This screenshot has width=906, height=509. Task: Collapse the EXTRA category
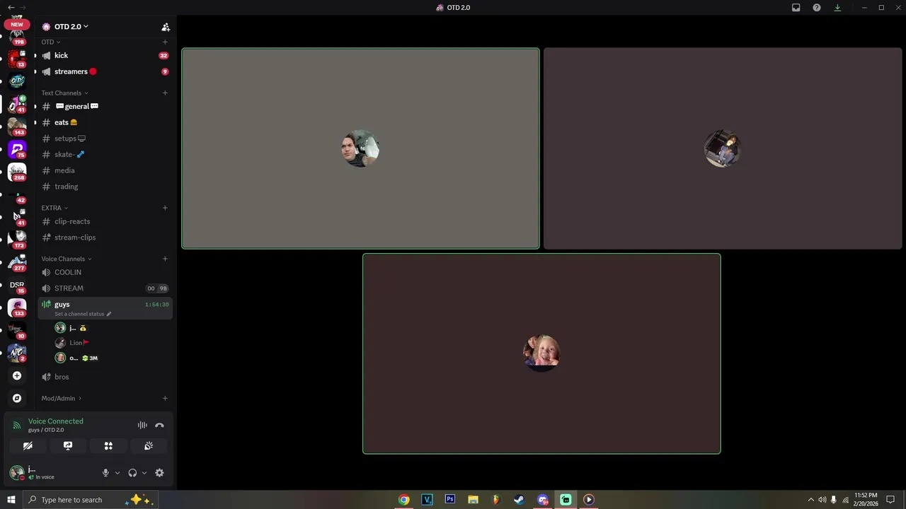point(55,208)
